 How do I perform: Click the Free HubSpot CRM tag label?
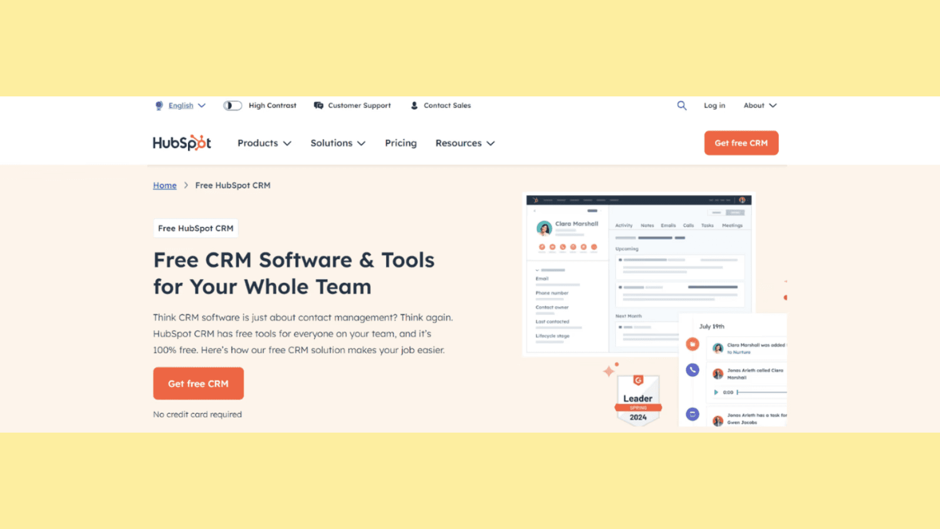click(196, 228)
